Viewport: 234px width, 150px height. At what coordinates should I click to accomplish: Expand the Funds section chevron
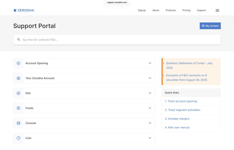click(x=150, y=108)
